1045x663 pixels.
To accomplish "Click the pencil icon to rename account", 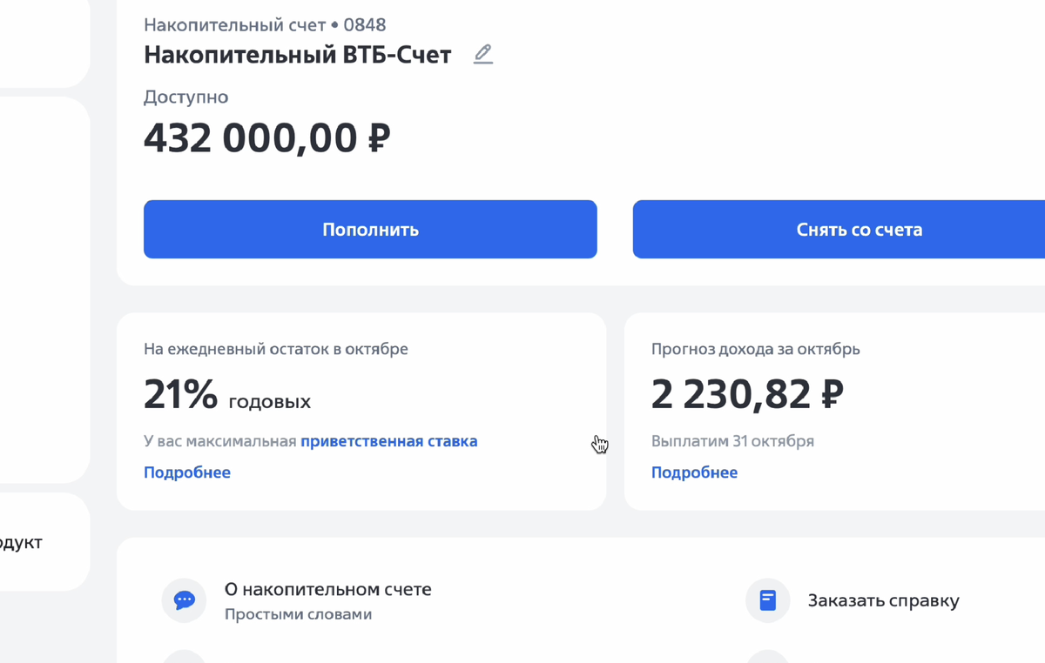I will 483,54.
